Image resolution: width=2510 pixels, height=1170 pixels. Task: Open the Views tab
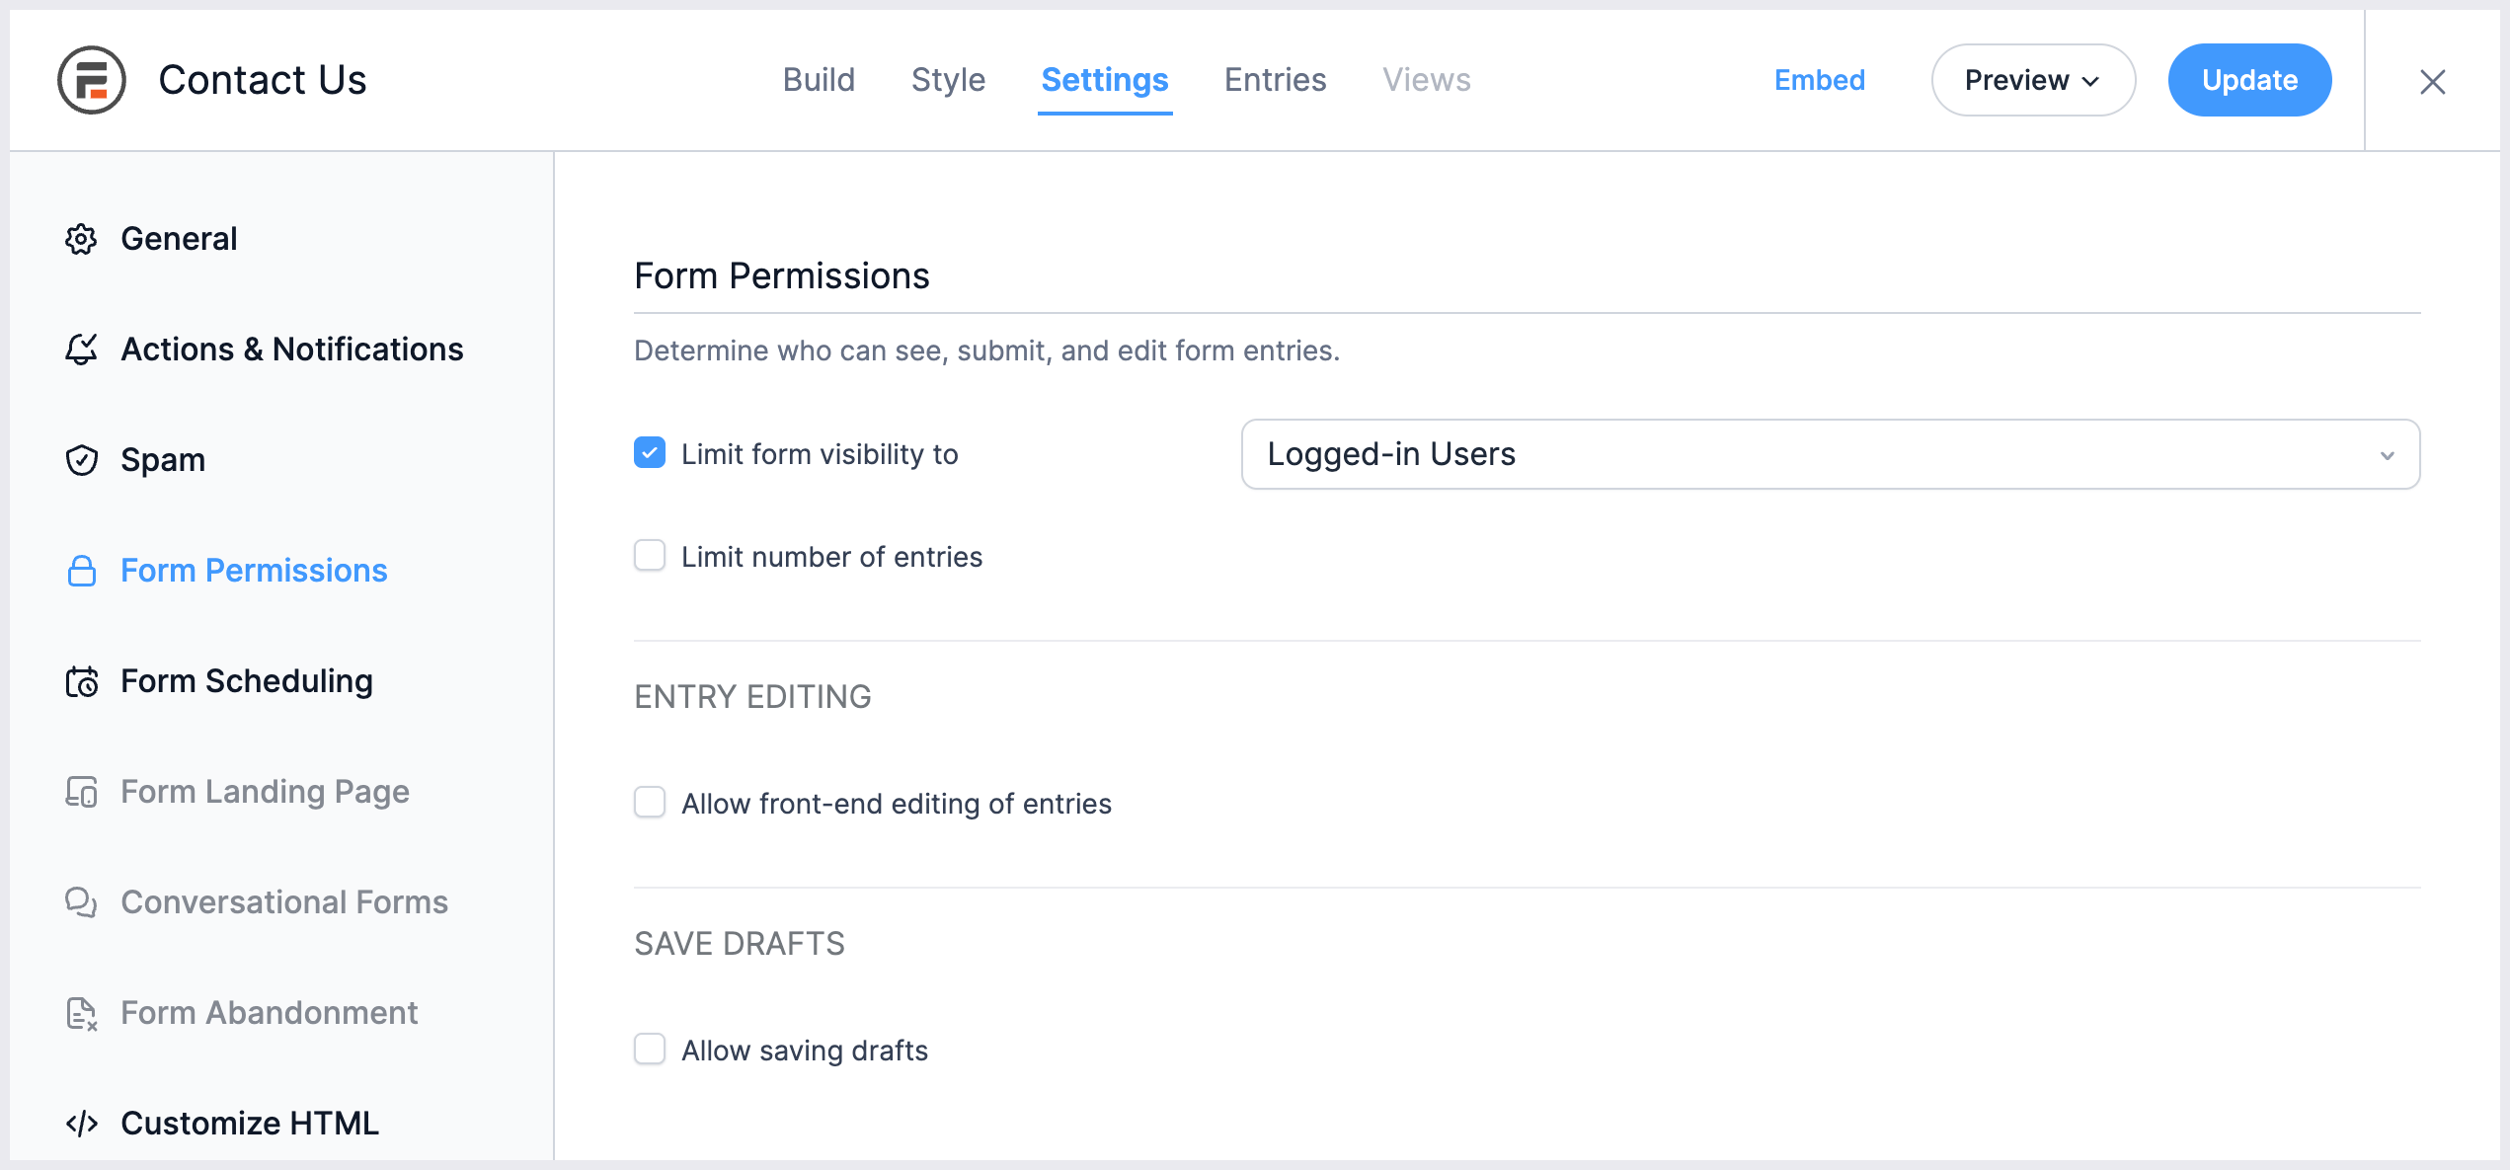pyautogui.click(x=1426, y=80)
